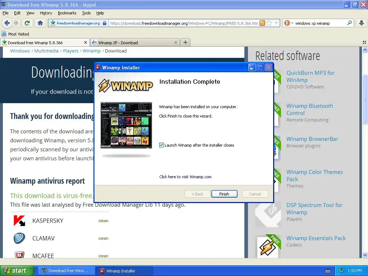
Task: Open Winamp Bluetooth Control related link
Action: point(309,109)
